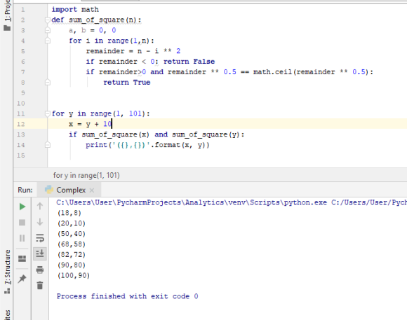Go down the stack trace with down arrow

point(40,222)
